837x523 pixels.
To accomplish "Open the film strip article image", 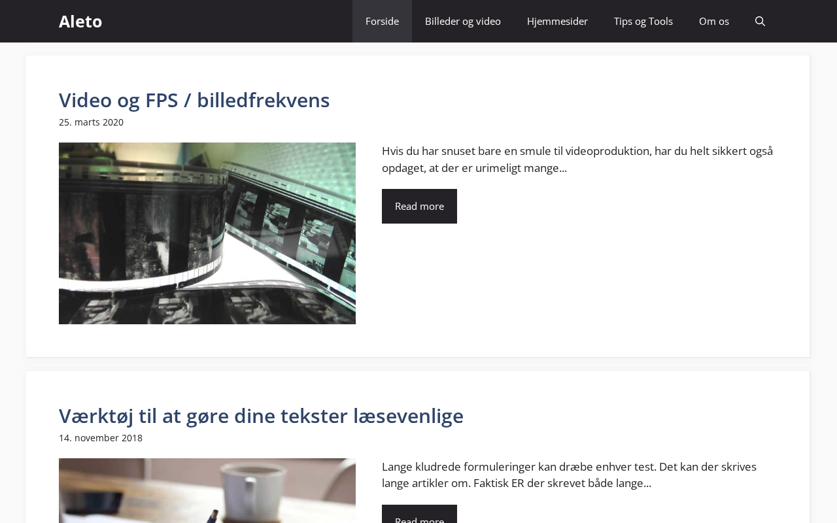I will 207,233.
